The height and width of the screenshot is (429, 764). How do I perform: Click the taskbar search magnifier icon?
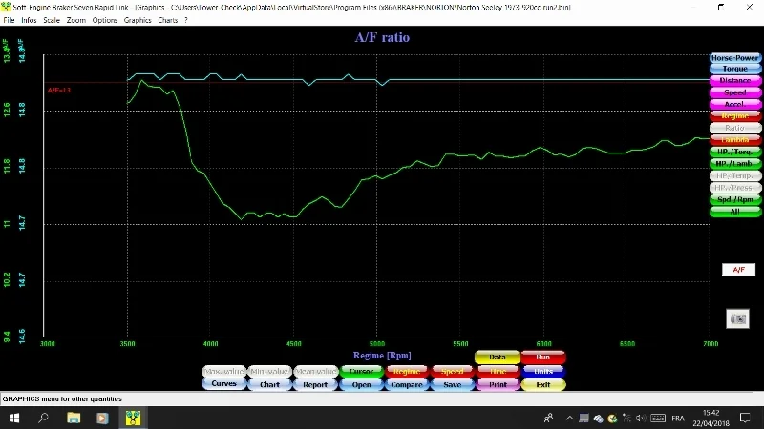(x=43, y=418)
